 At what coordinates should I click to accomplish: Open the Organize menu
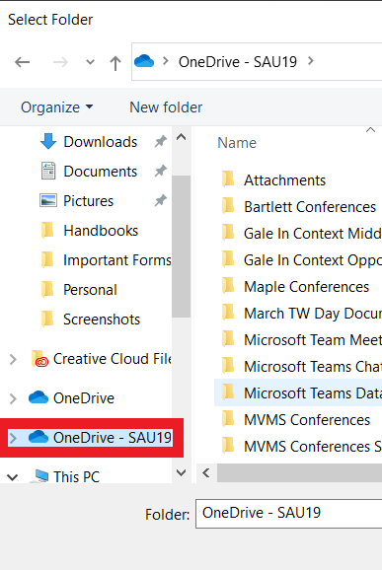56,107
